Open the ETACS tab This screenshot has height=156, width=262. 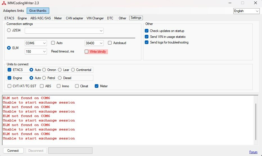[9, 18]
